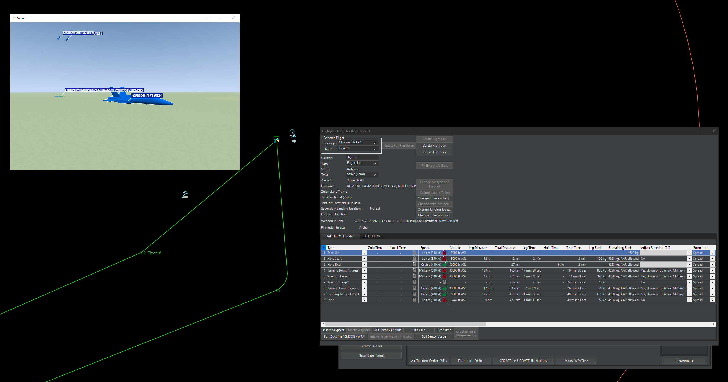Click green unlocked speed lock on Hold End row
Viewport: 728px width, 382px height.
[444, 265]
